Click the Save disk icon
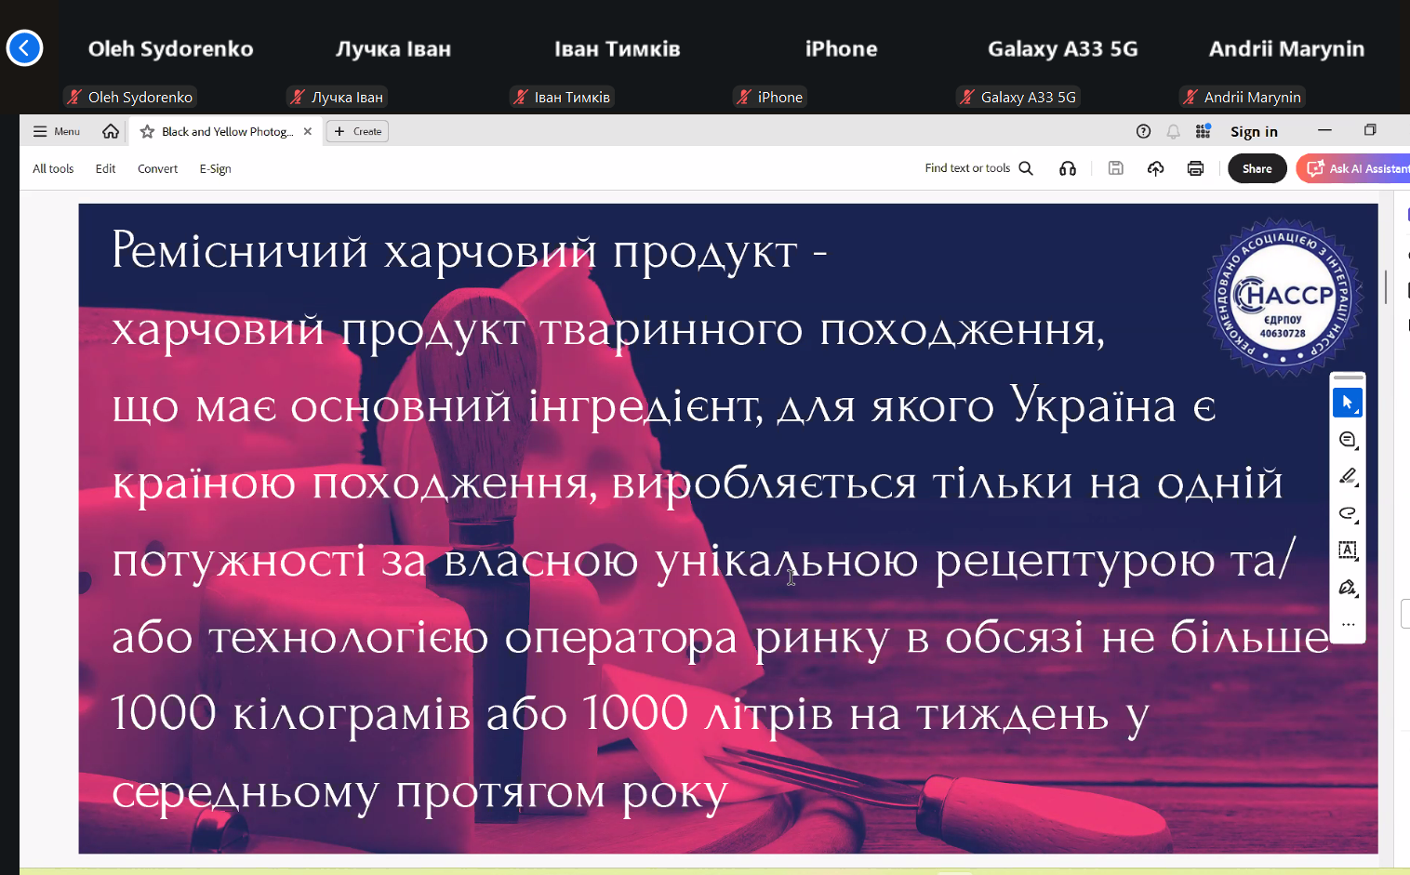Image resolution: width=1410 pixels, height=875 pixels. [x=1115, y=168]
